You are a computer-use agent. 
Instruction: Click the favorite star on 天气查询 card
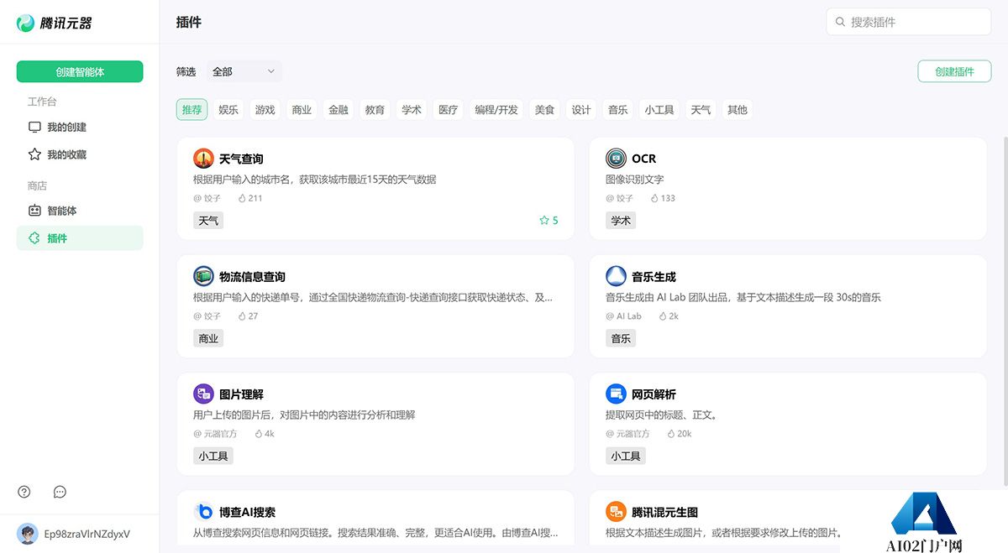pyautogui.click(x=543, y=221)
